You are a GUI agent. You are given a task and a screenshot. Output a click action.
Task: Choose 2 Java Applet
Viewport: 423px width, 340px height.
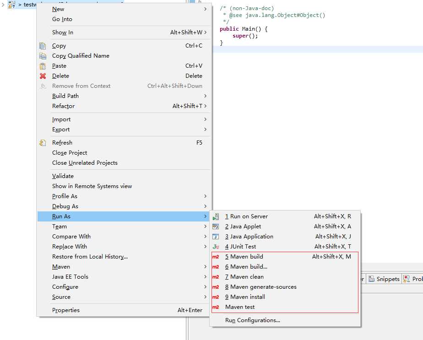click(285, 227)
